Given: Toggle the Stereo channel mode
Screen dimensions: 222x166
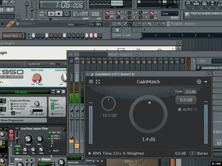Looking at the screenshot, I should [x=199, y=153].
